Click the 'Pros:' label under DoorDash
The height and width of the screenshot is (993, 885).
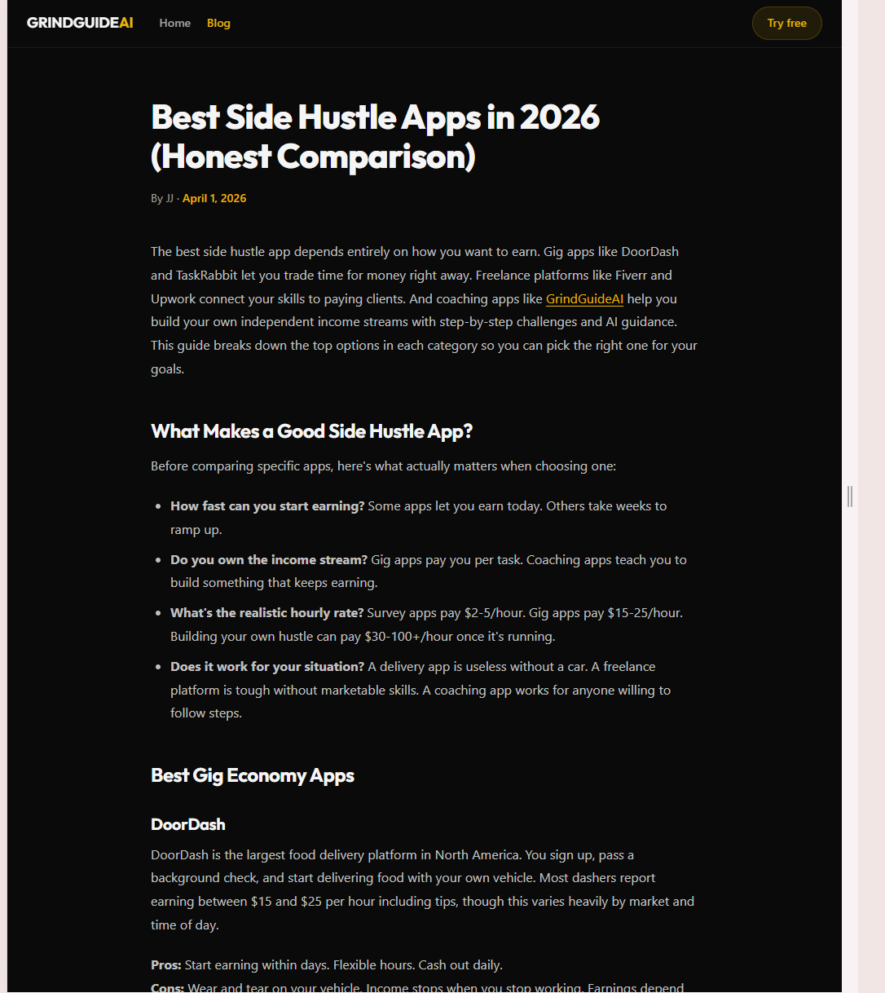click(x=166, y=965)
